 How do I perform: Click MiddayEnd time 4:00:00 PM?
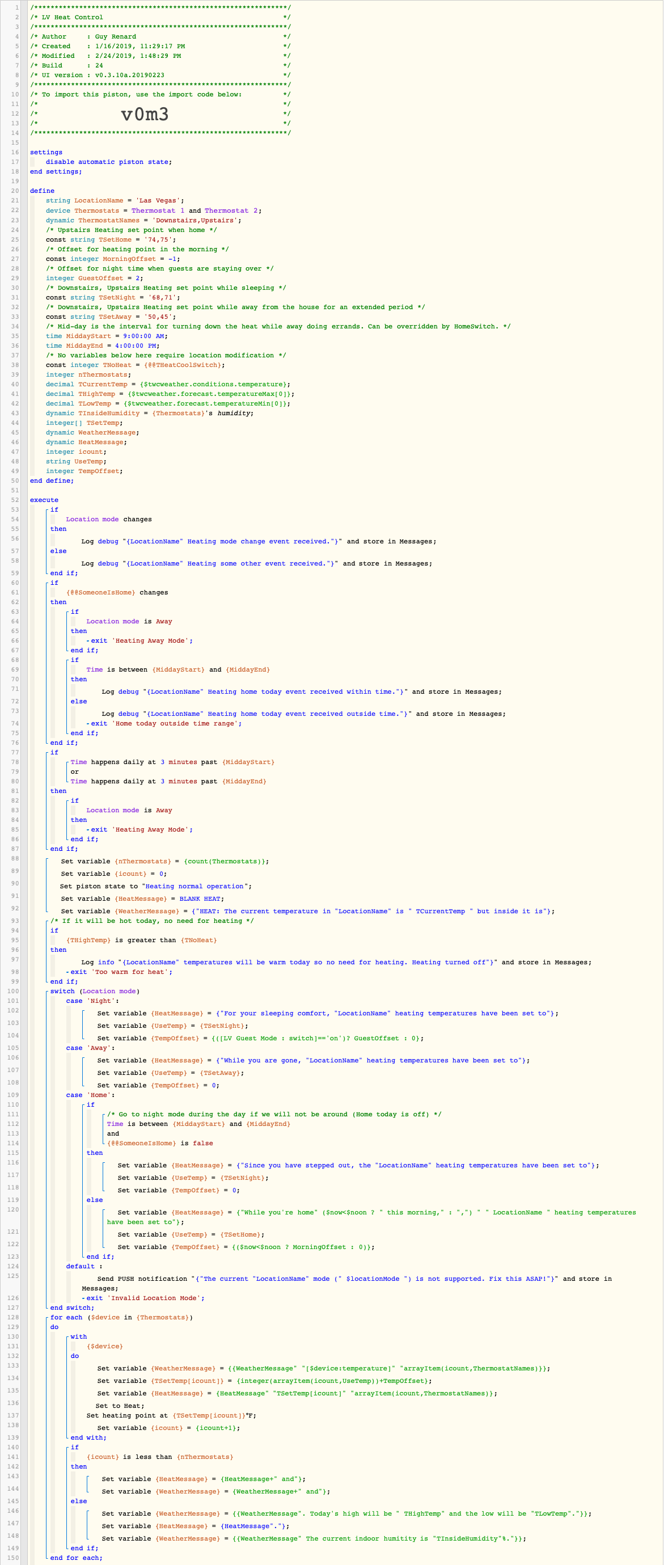136,345
